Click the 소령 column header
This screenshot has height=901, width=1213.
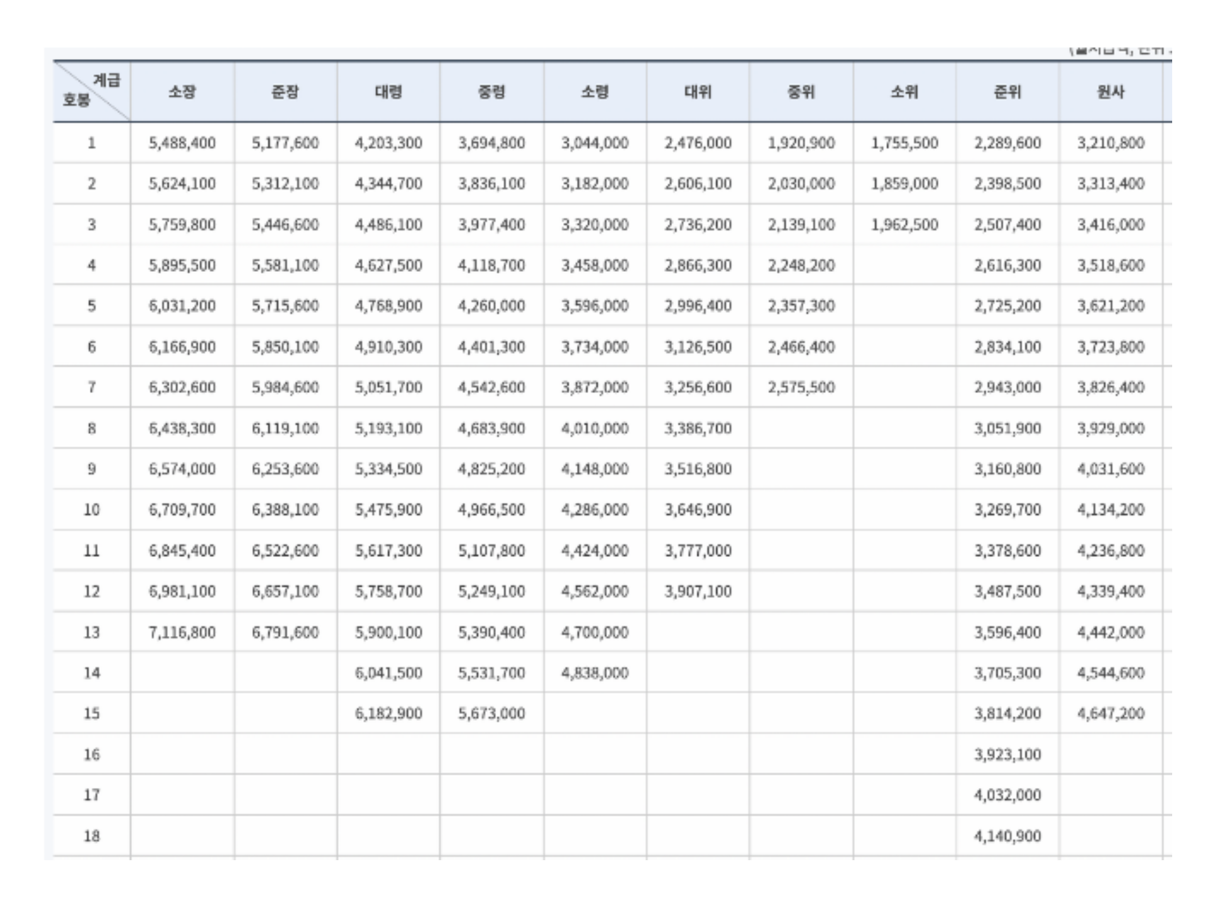point(595,92)
